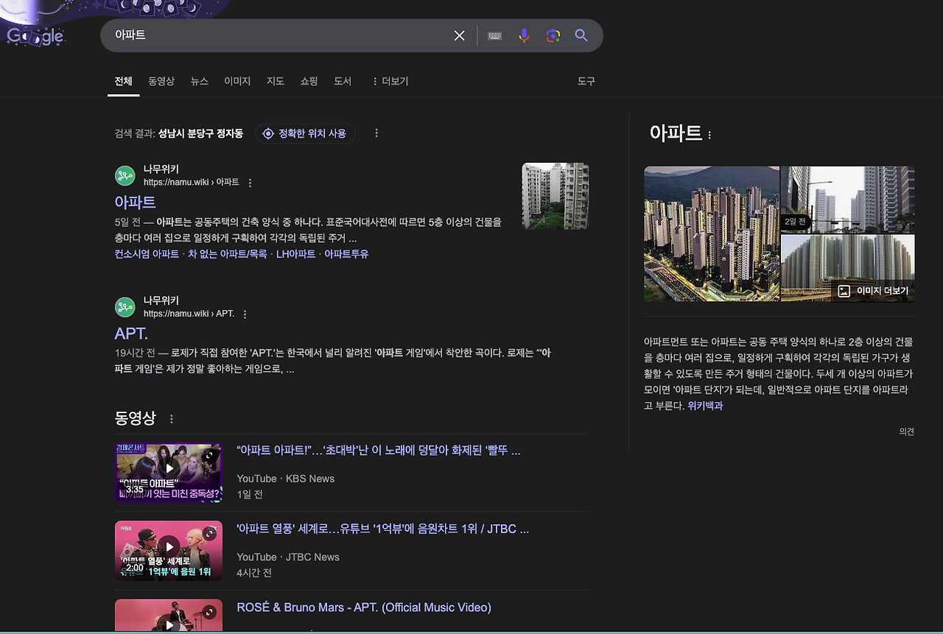Open options for the namu.wiki › 아파트 result
This screenshot has width=943, height=634.
point(250,183)
